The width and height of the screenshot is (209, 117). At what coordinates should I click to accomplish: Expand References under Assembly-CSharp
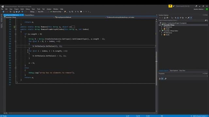click(x=162, y=27)
